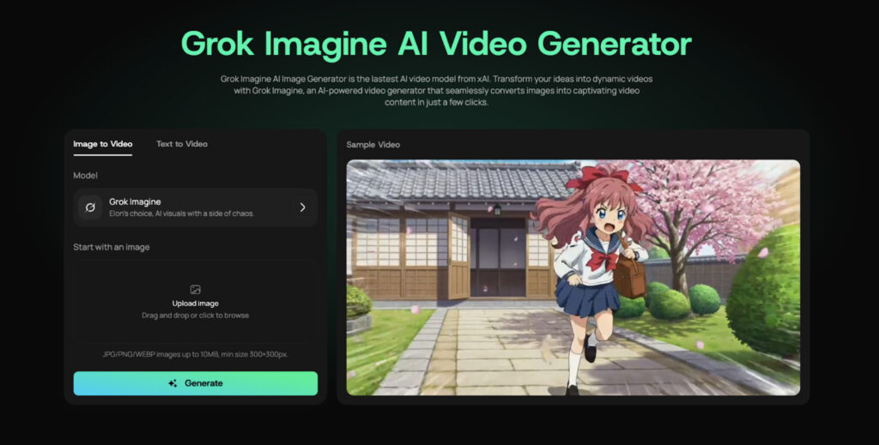The width and height of the screenshot is (879, 445).
Task: Click the 'Upload image' label in the drop zone
Action: pyautogui.click(x=195, y=304)
